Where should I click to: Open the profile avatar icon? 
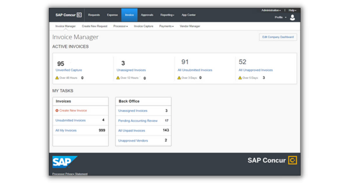coord(293,17)
